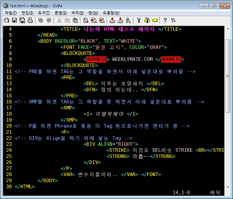233x199 pixels.
Task: Click <STRONG> tag on line 25
Action: click(118, 156)
